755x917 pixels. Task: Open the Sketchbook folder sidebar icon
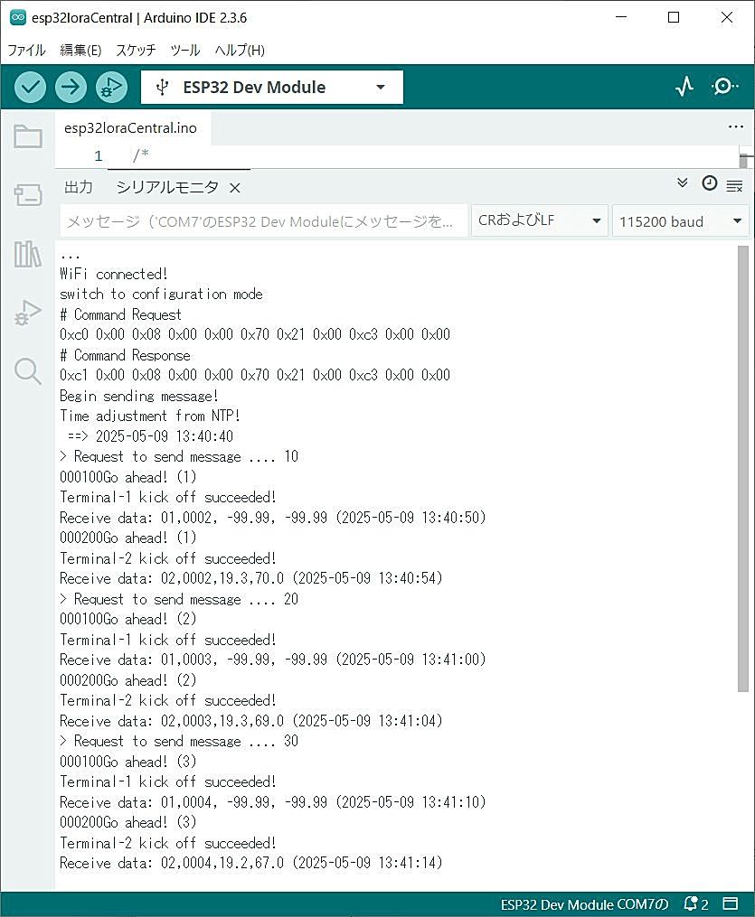click(27, 136)
